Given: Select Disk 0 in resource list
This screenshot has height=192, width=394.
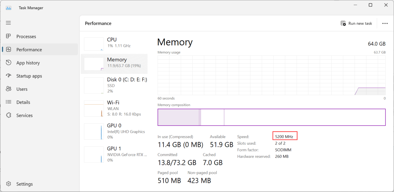Looking at the screenshot, I should [114, 85].
